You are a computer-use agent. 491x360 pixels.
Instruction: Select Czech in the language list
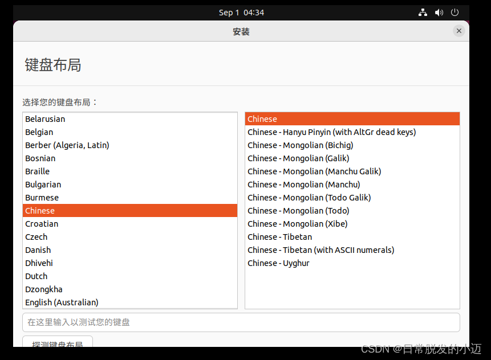(x=130, y=237)
